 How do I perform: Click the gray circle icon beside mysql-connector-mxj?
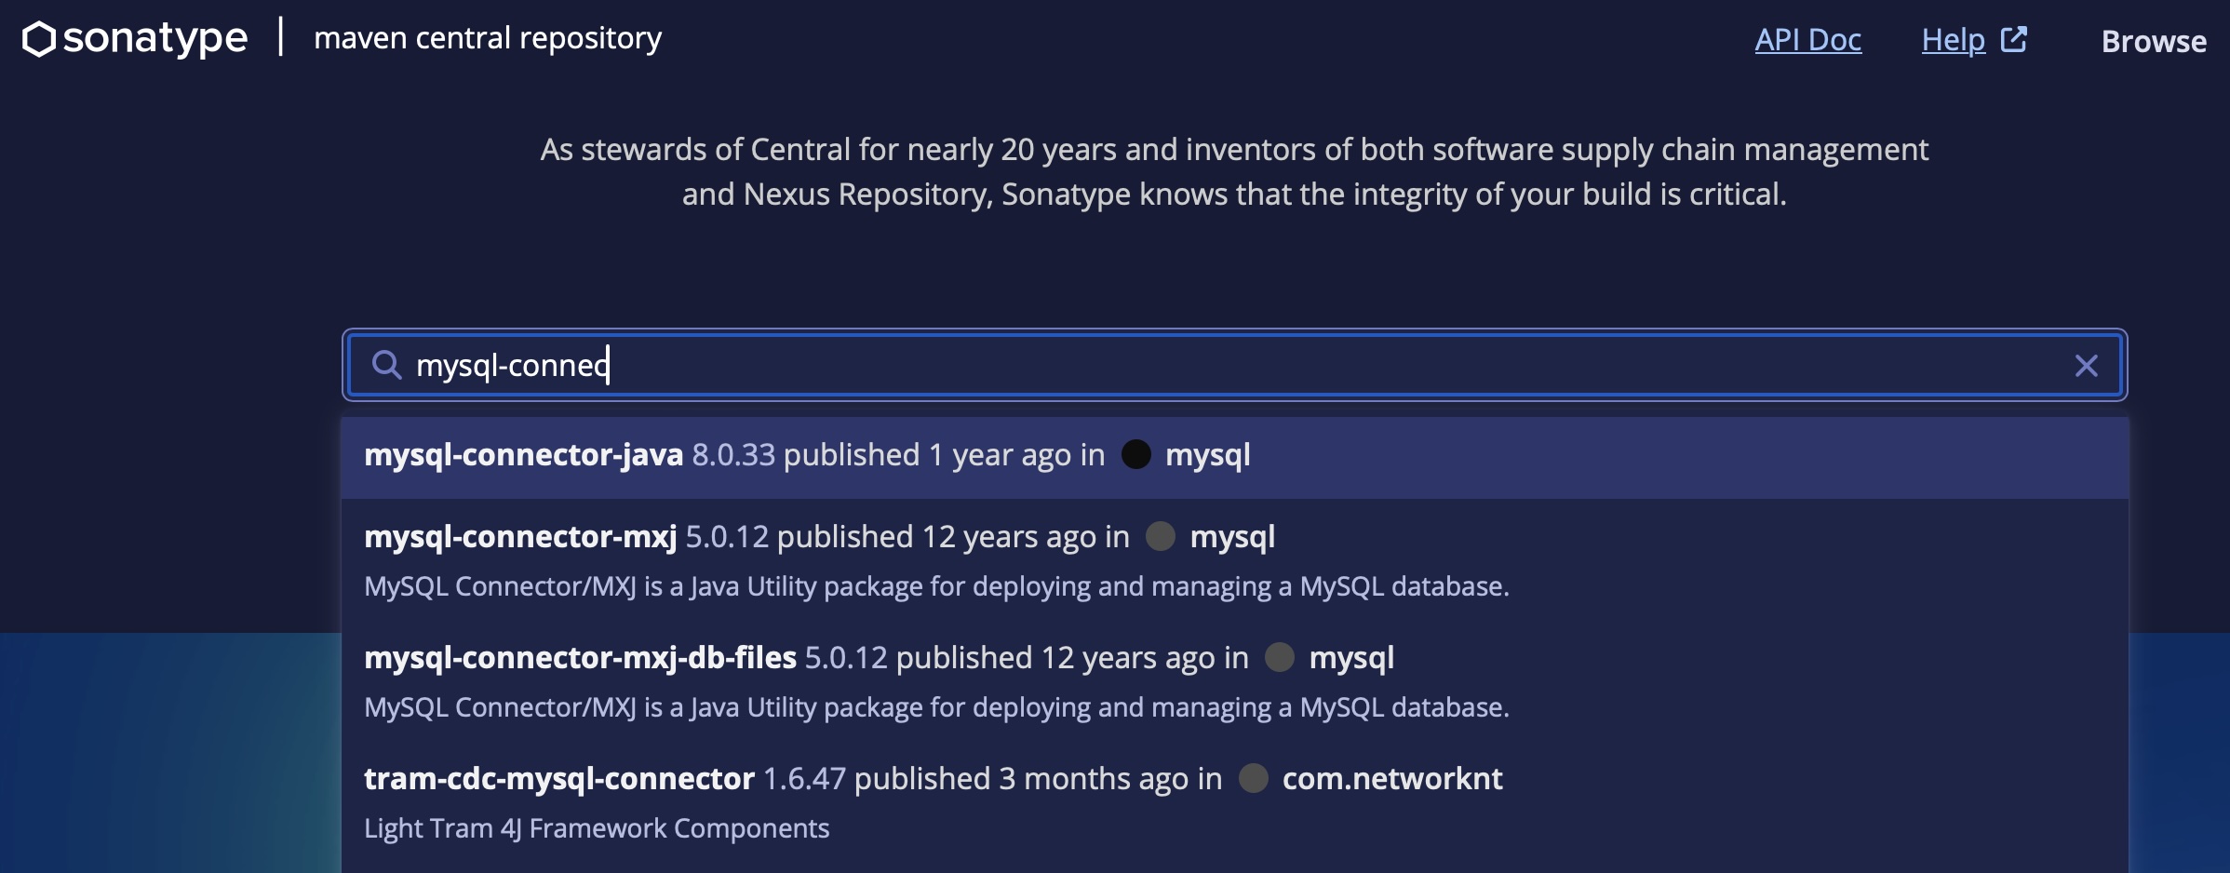[1161, 536]
